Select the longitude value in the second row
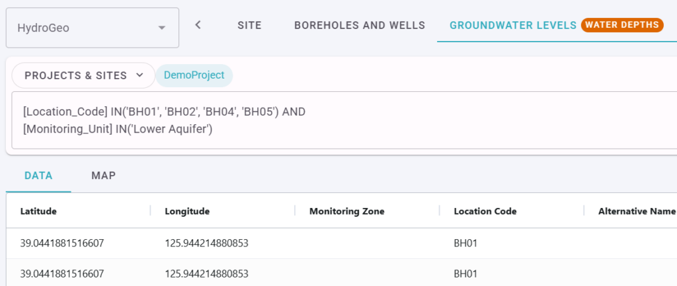 (206, 272)
